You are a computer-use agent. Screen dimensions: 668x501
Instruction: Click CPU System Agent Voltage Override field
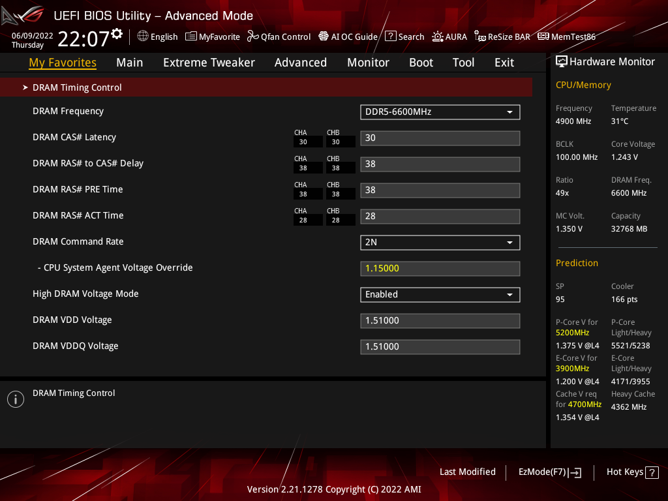(x=440, y=268)
